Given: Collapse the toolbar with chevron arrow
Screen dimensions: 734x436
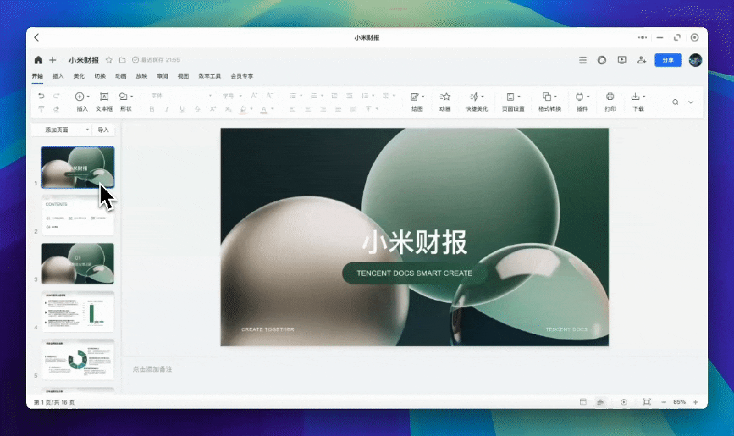Looking at the screenshot, I should point(690,102).
